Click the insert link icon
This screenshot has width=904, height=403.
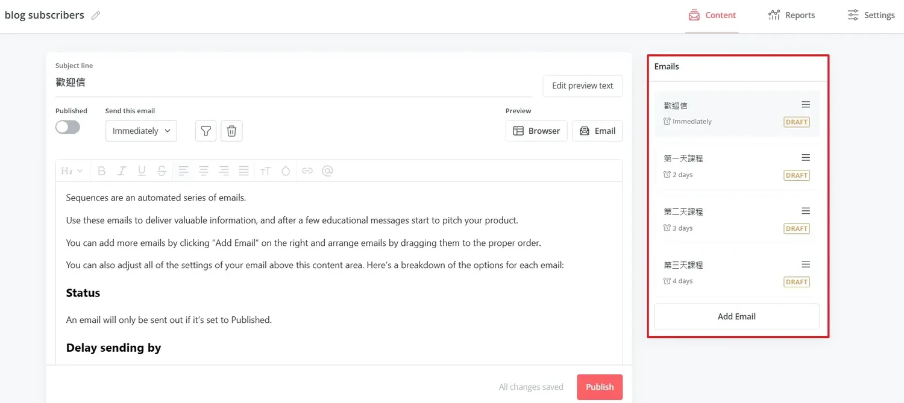tap(307, 171)
